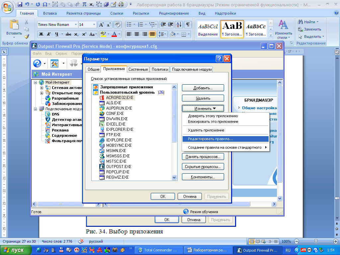Justify text in Word ribbon
Image resolution: width=340 pixels, height=255 pixels.
point(152,34)
